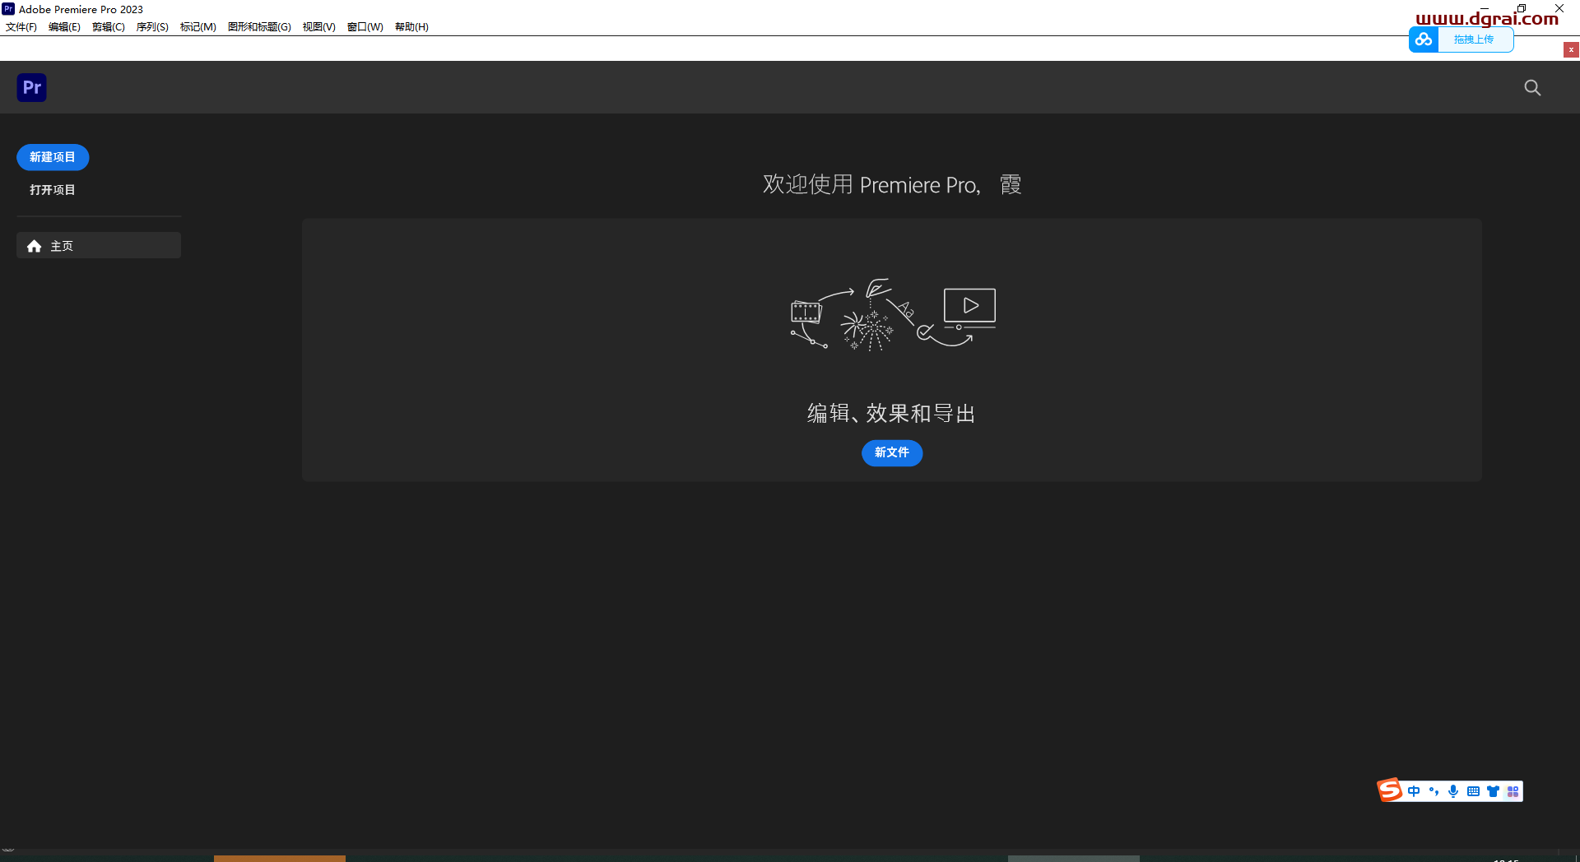Image resolution: width=1580 pixels, height=862 pixels.
Task: Close the 拖拽上传 banner with the x
Action: coord(1570,49)
